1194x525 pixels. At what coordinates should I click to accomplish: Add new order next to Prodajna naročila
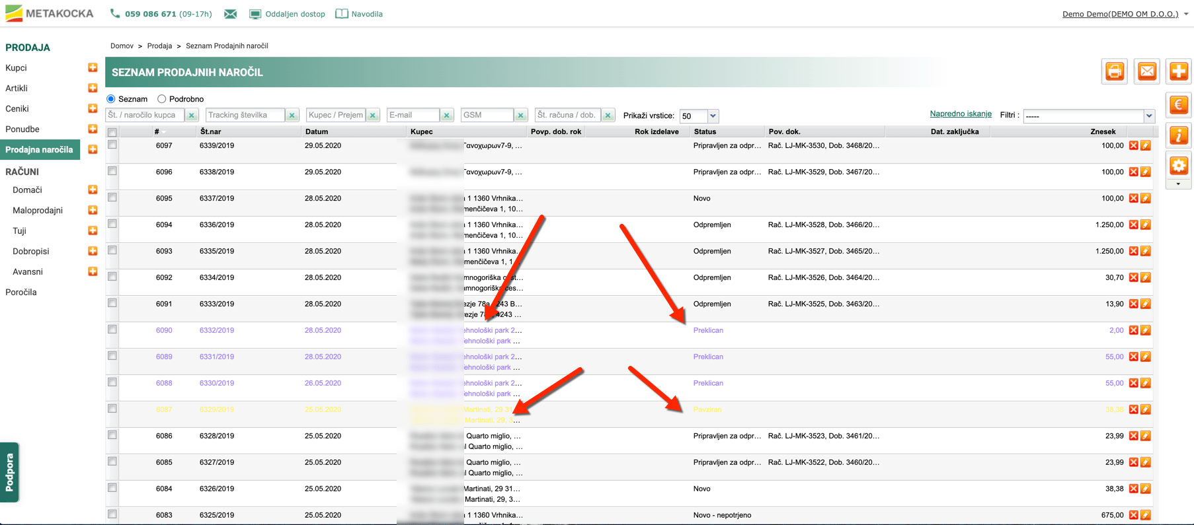(x=93, y=149)
